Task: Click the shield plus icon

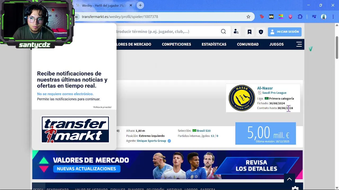Action: [x=261, y=32]
